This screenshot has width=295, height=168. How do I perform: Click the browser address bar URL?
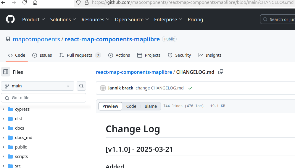(193, 2)
